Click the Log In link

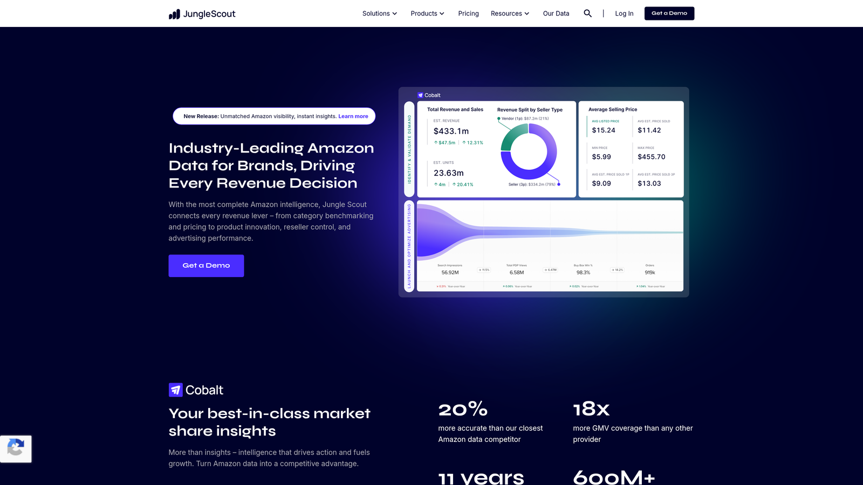(624, 13)
